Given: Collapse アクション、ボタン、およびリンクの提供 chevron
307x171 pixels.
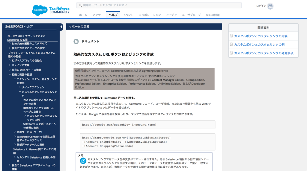Looking at the screenshot, I should click(x=15, y=79).
